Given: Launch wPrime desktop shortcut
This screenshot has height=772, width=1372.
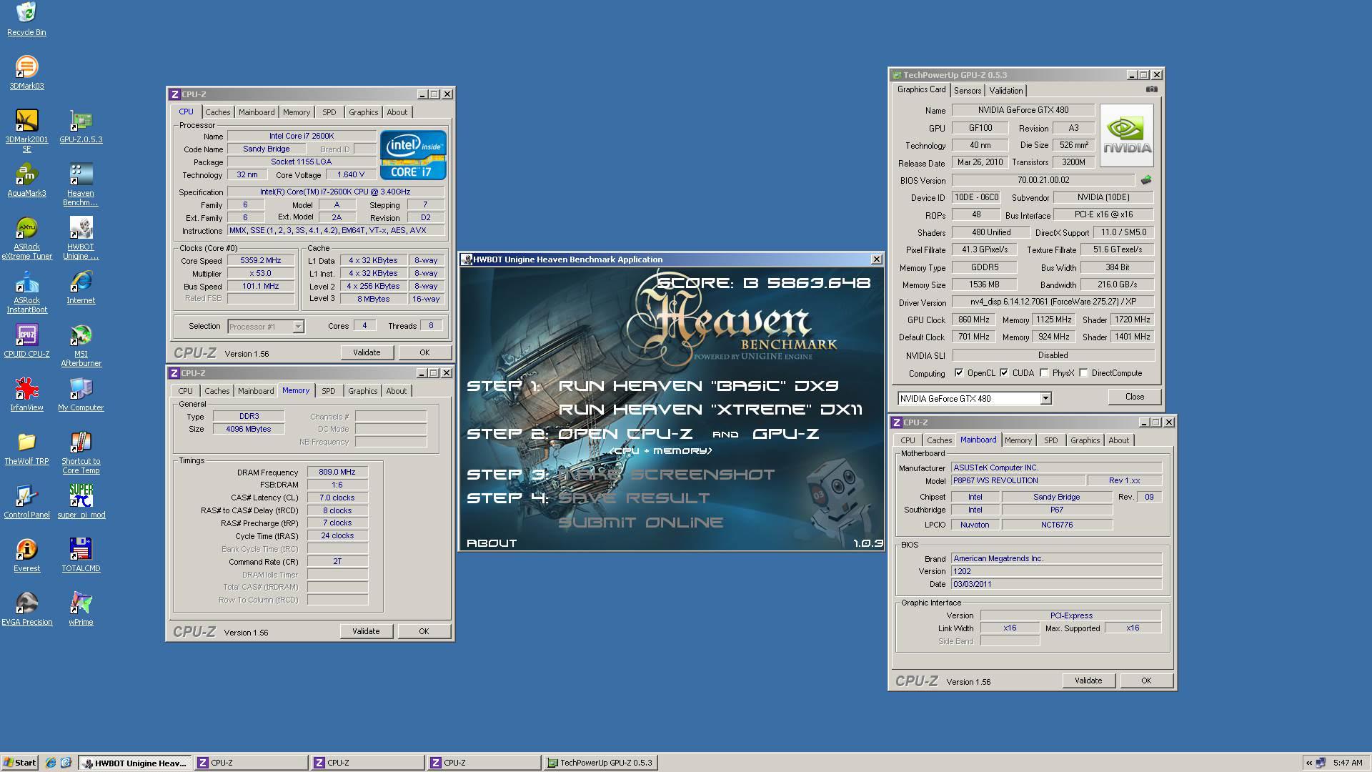Looking at the screenshot, I should [81, 608].
